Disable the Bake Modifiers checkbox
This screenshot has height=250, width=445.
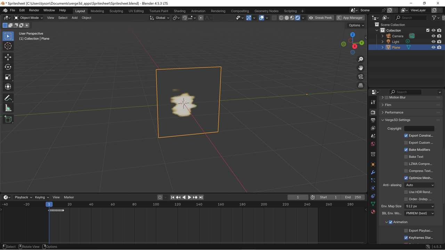(x=406, y=150)
